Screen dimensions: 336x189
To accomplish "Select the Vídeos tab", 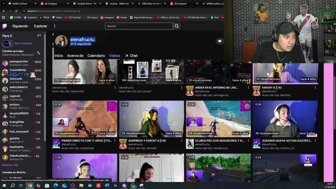I will coord(114,56).
